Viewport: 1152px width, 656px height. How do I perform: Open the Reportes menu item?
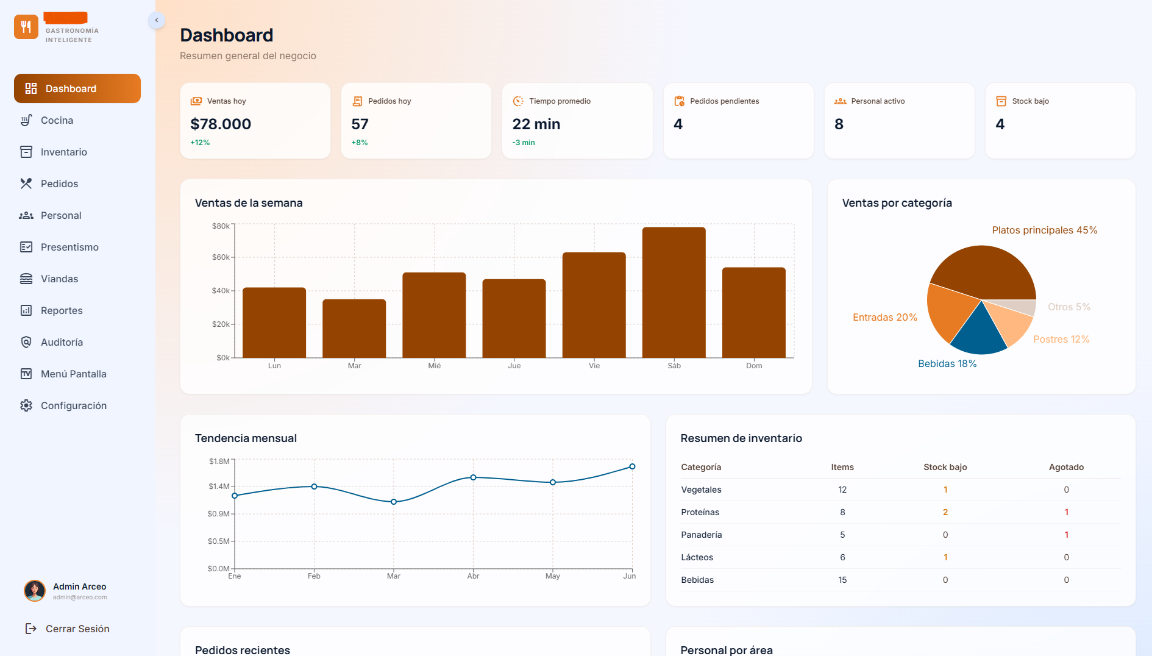coord(61,310)
